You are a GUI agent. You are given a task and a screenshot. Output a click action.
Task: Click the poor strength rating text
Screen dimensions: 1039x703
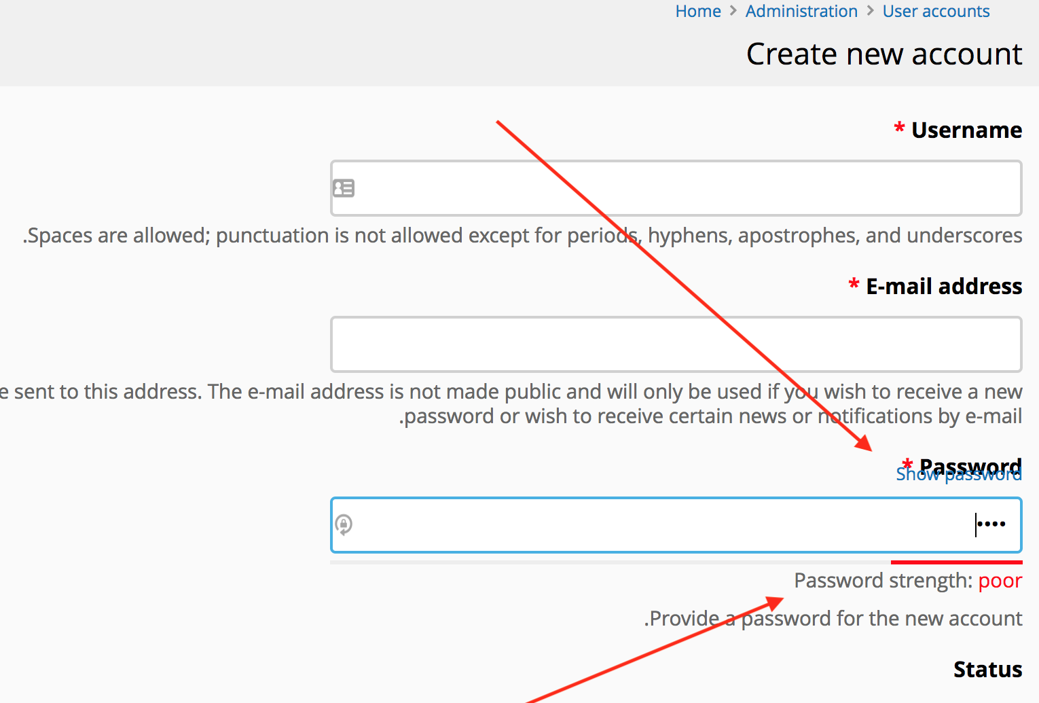1000,580
